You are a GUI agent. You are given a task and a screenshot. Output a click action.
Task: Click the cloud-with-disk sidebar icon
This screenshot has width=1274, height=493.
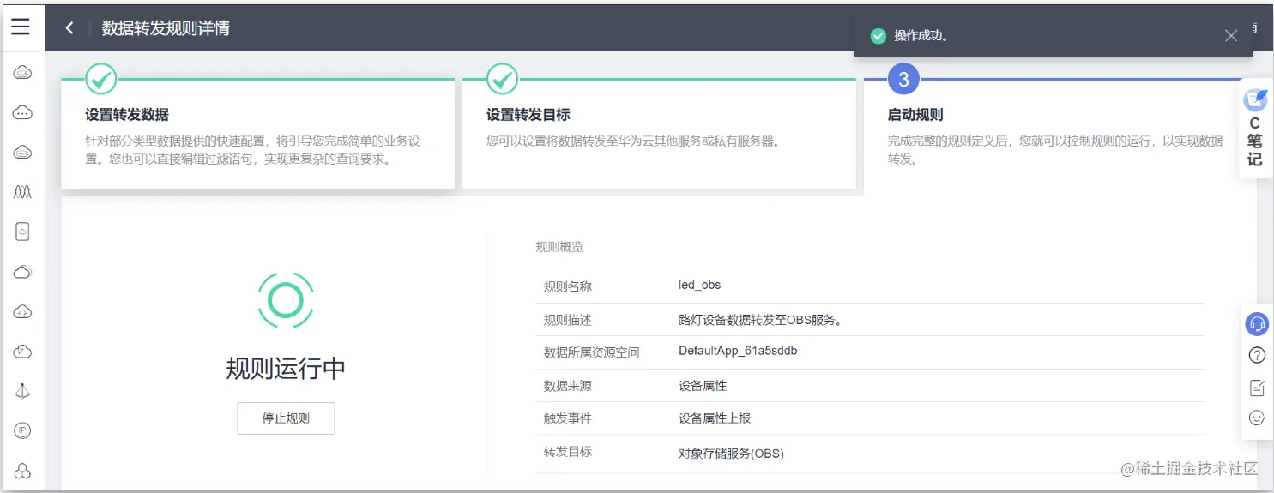pyautogui.click(x=22, y=153)
